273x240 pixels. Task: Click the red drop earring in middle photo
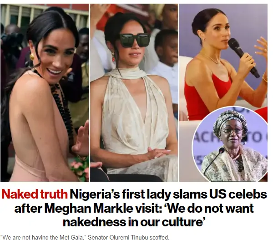tap(113, 57)
